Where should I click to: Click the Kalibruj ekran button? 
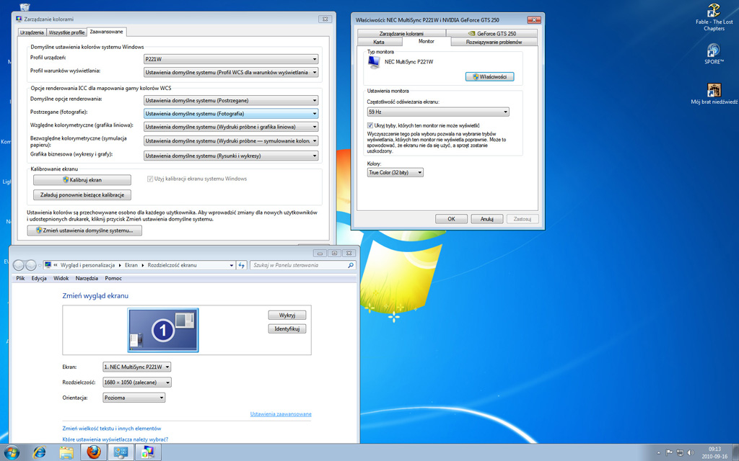(82, 179)
